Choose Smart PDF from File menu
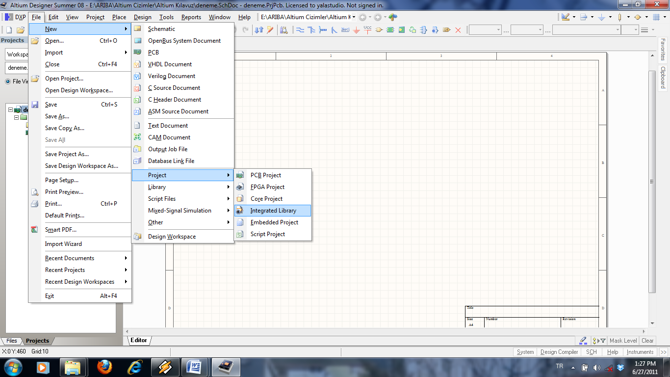Viewport: 670px width, 377px height. tap(80, 230)
